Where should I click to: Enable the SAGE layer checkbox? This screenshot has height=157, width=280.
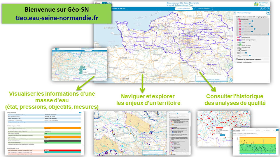[238, 42]
